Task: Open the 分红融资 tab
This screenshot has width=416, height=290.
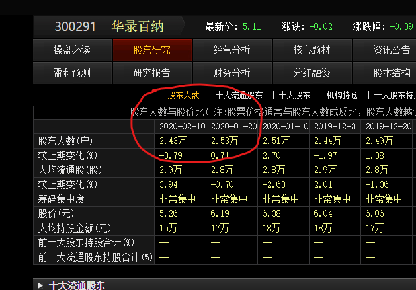Action: pyautogui.click(x=312, y=73)
